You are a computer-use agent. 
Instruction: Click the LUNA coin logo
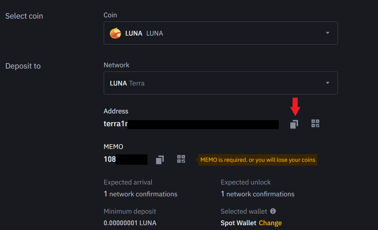click(x=115, y=33)
